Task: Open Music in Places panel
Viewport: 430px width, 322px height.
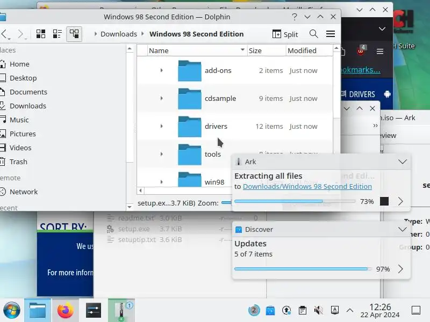Action: [19, 120]
